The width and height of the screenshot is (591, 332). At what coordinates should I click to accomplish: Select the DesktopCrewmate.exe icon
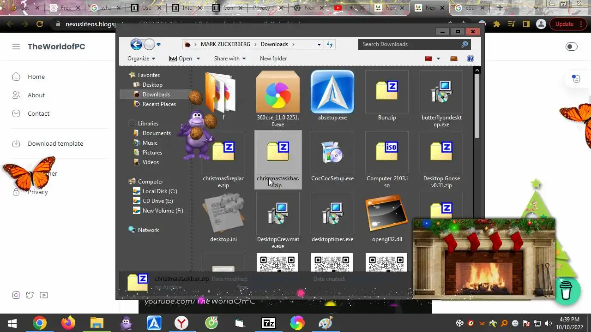pyautogui.click(x=278, y=213)
